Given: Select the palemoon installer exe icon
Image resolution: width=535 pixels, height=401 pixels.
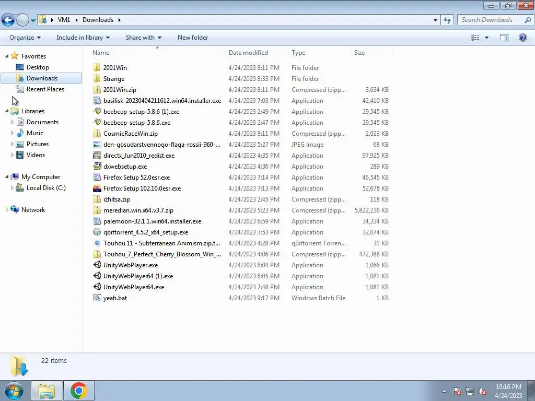Looking at the screenshot, I should (x=97, y=221).
